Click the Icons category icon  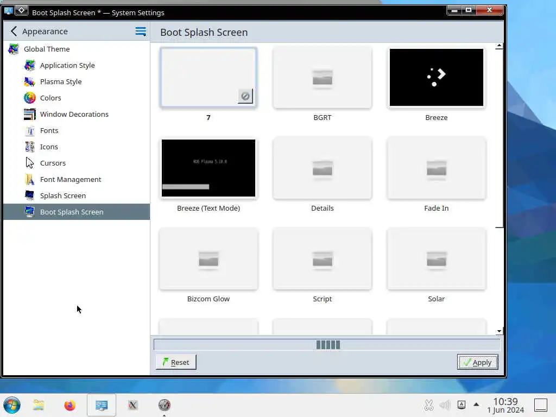(30, 147)
